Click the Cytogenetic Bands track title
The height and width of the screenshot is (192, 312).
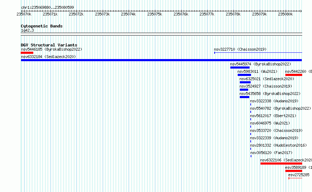pyautogui.click(x=42, y=26)
